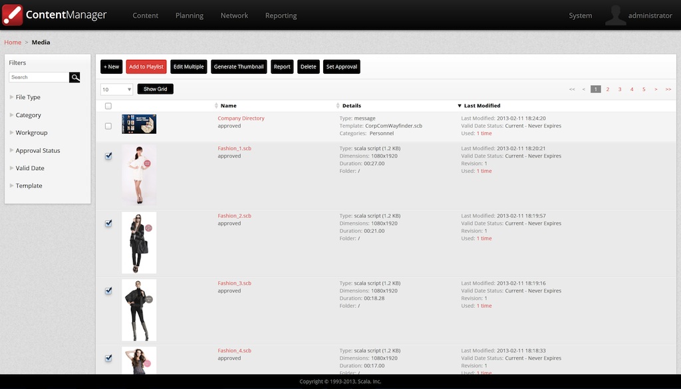
Task: Click into the Filters search field
Action: [39, 78]
